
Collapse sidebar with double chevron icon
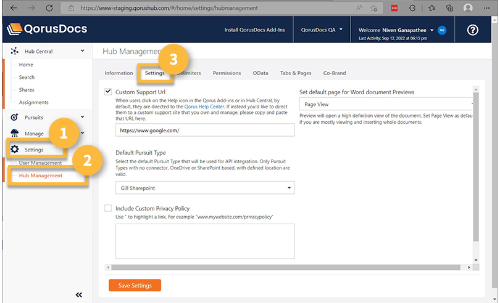click(x=79, y=295)
